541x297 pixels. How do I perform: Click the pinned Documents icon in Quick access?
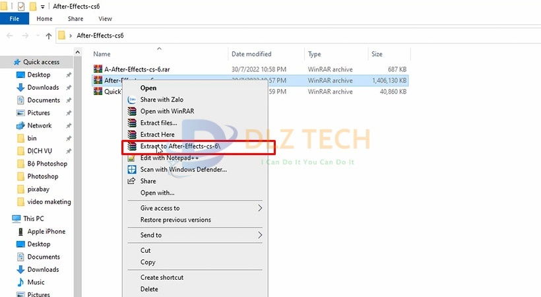(x=20, y=100)
